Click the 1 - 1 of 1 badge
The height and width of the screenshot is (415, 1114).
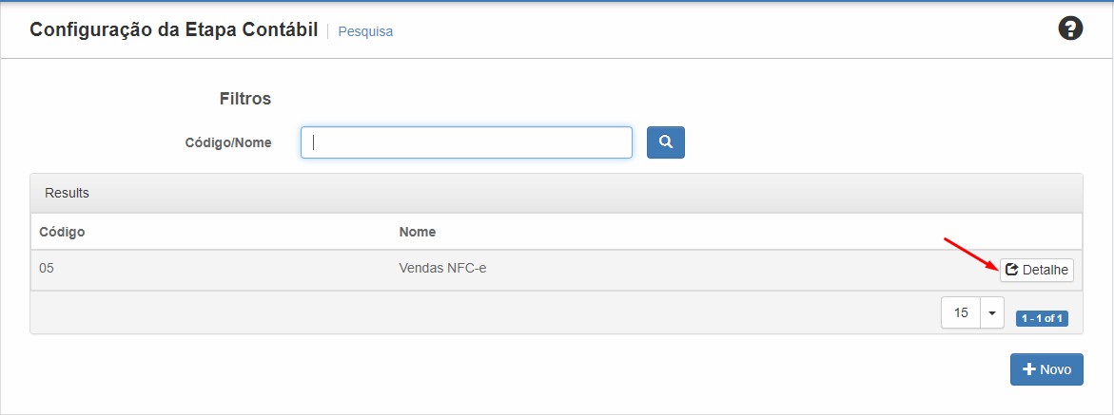1042,319
